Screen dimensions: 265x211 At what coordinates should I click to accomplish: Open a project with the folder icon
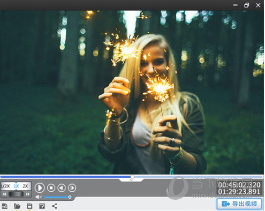[17, 206]
